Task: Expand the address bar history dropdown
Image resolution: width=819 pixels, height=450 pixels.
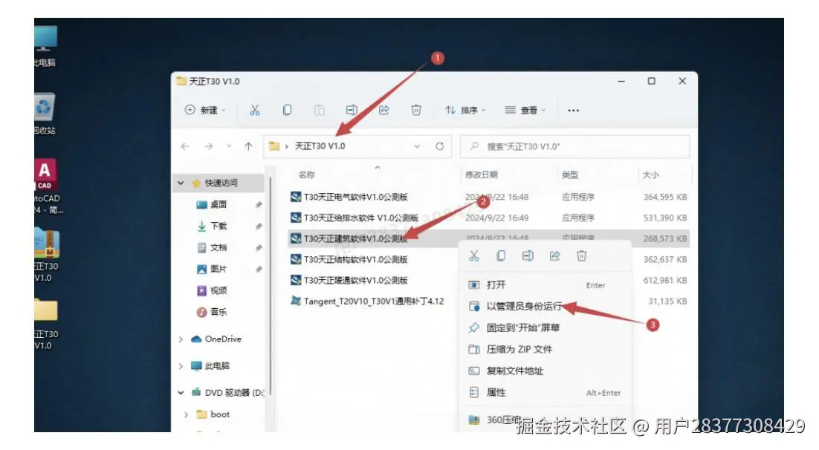Action: pos(417,146)
